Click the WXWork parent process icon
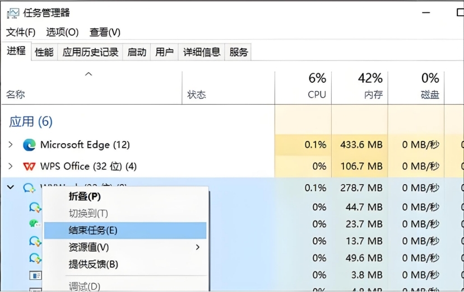 [29, 188]
